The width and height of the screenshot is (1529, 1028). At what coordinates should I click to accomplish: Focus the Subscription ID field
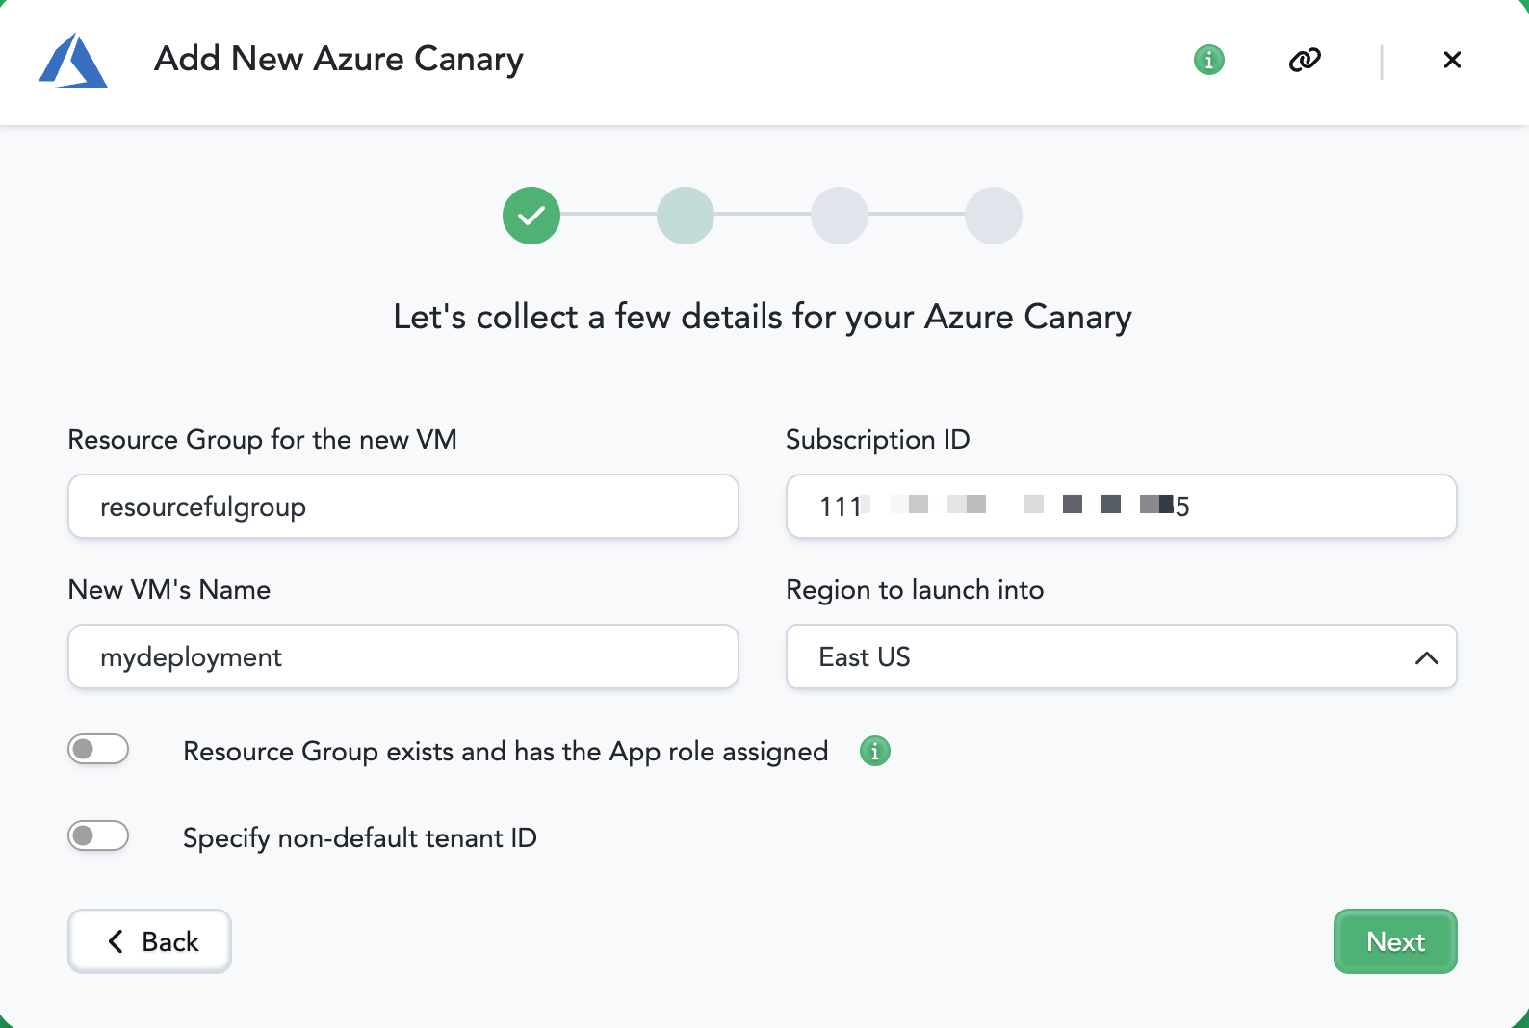click(1122, 506)
